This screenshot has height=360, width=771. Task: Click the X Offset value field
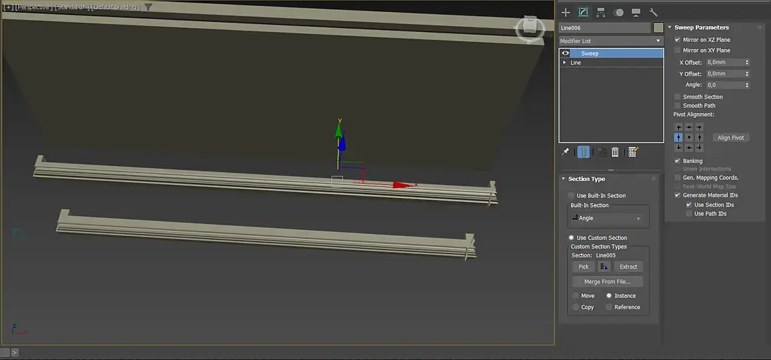[725, 63]
